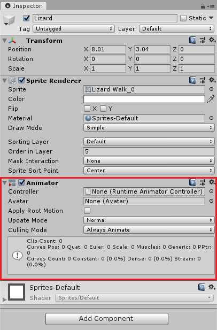Open the white Color swatch field
Viewport: 217px width, 330px height.
click(x=144, y=99)
